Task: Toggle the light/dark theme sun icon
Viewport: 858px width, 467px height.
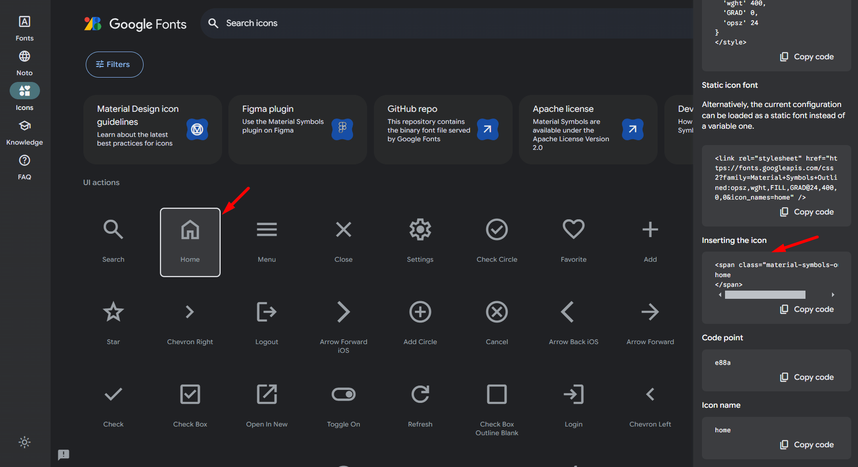Action: [25, 442]
